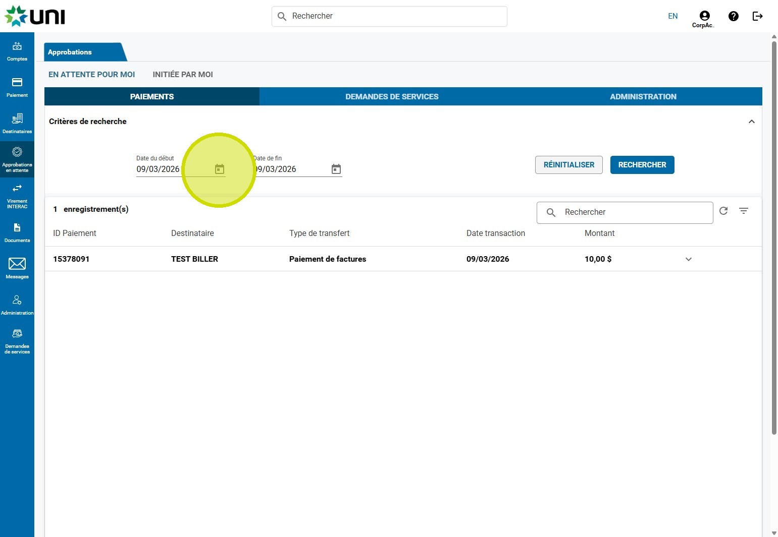Screen dimensions: 778x537
Task: Expand payment 15378091 row details
Action: (689, 259)
